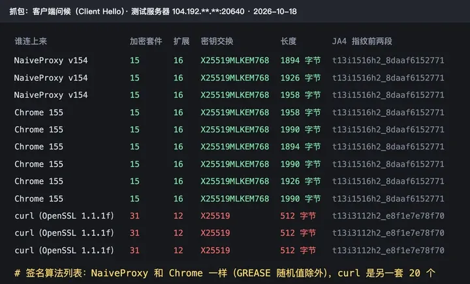Click 1958 字节 in the Chrome 155 row

pyautogui.click(x=300, y=112)
